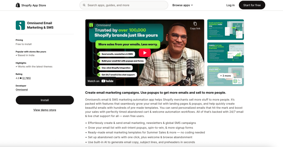Open the Email marketing & newsletters screenshot thumbnail
The height and width of the screenshot is (147, 283).
[226, 30]
